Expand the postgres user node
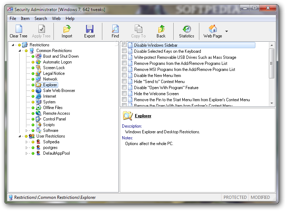 coord(26,148)
